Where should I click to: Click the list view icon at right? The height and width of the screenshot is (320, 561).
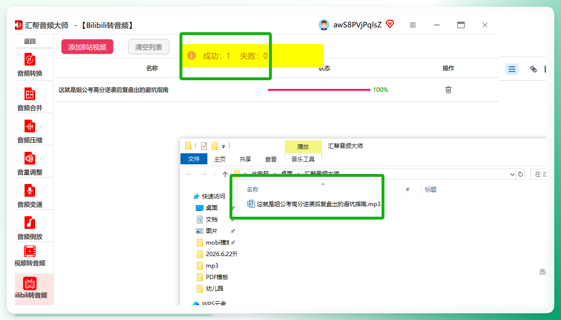coord(512,69)
